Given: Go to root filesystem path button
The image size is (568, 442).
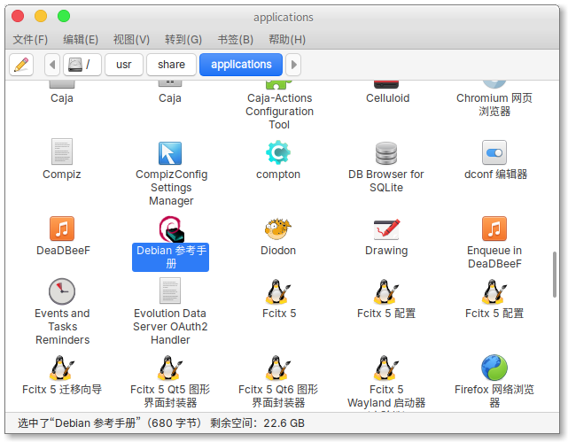Looking at the screenshot, I should [82, 65].
